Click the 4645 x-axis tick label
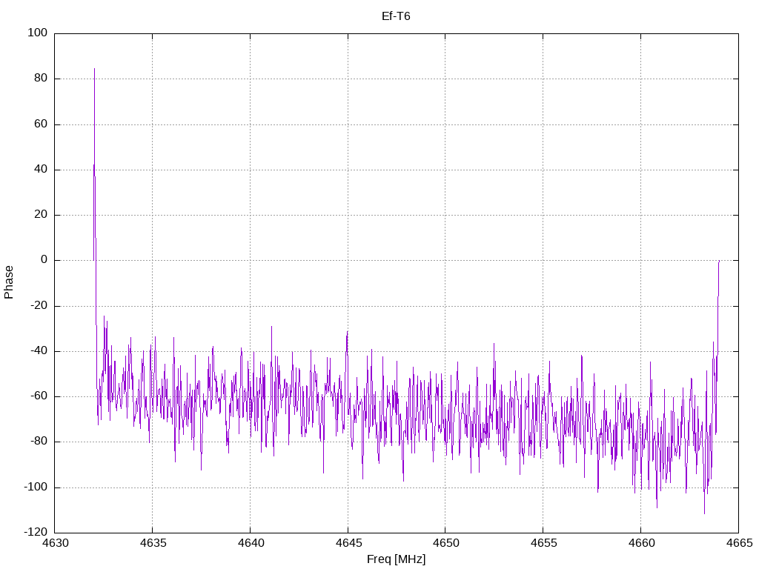The width and height of the screenshot is (759, 569). pos(348,543)
